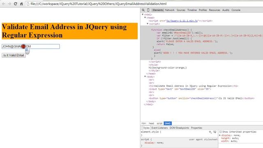Click the h1{background-color:orange;} text line
The image size is (263, 148).
168,68
